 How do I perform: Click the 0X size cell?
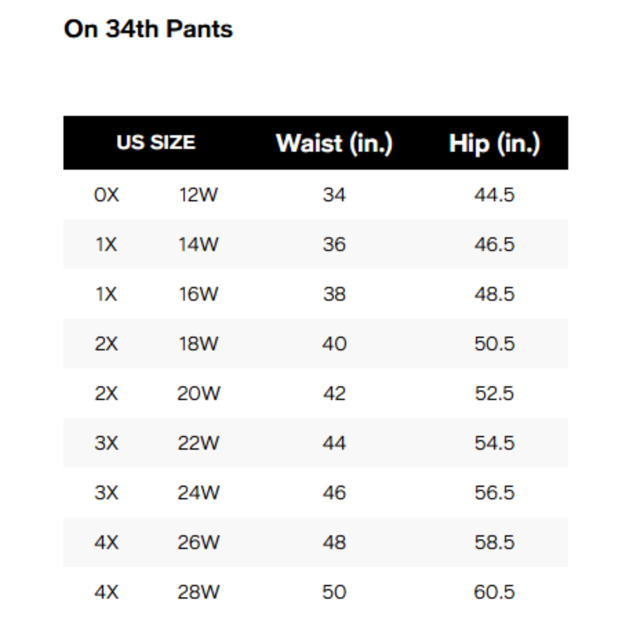tap(107, 194)
